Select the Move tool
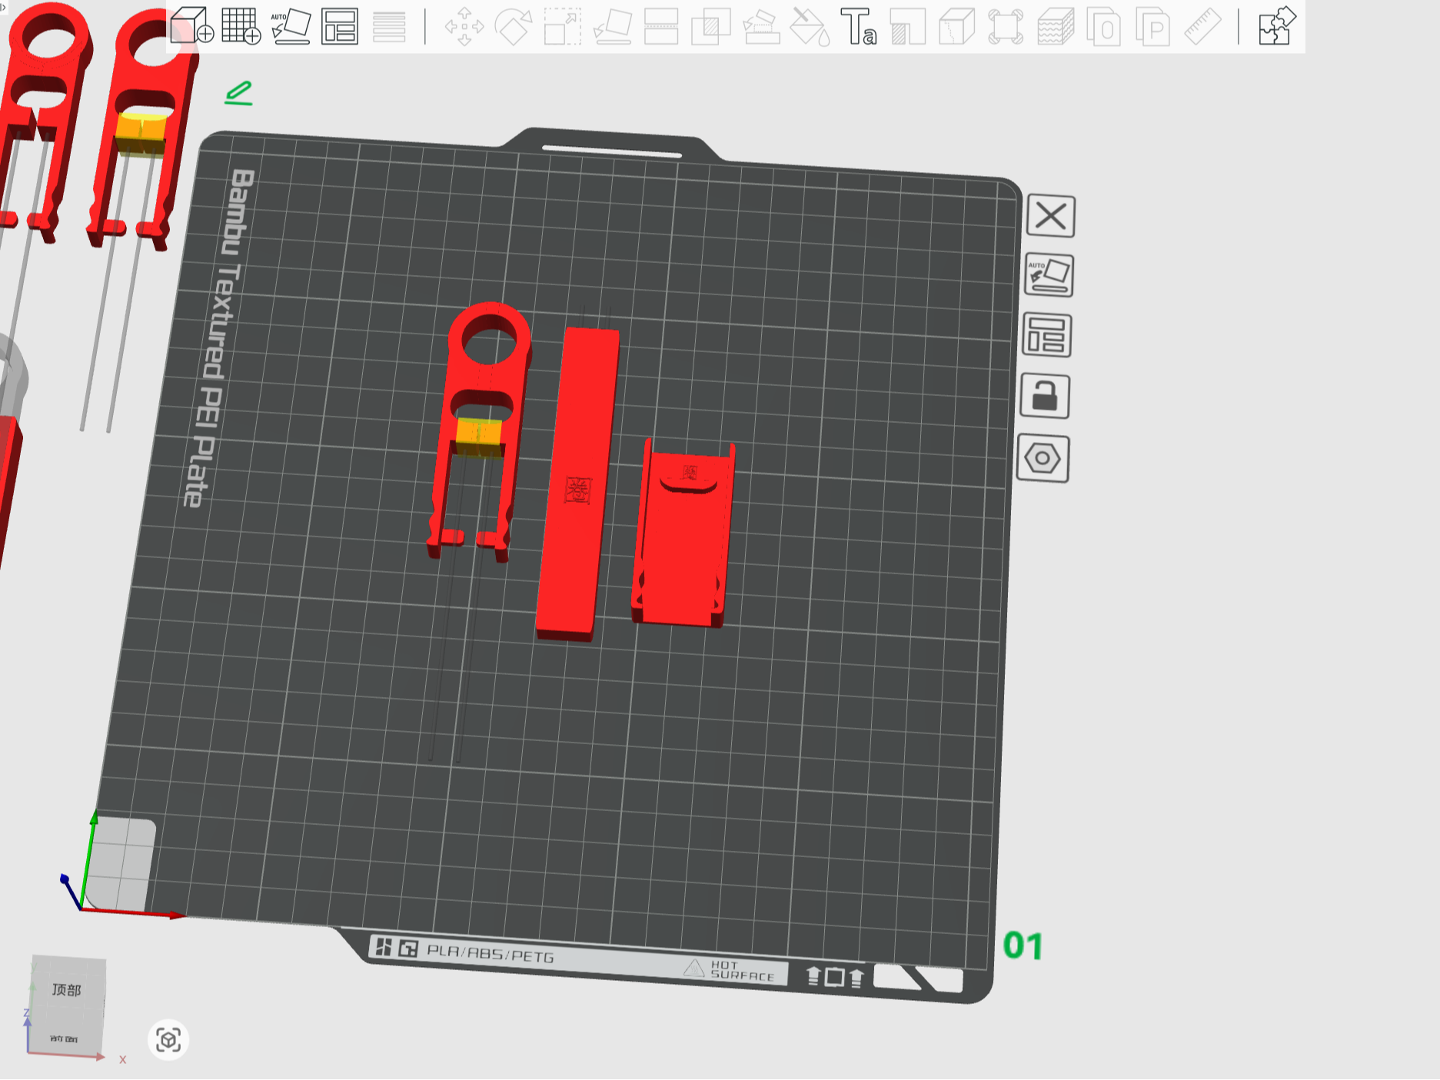Viewport: 1440px width, 1080px height. click(x=464, y=27)
